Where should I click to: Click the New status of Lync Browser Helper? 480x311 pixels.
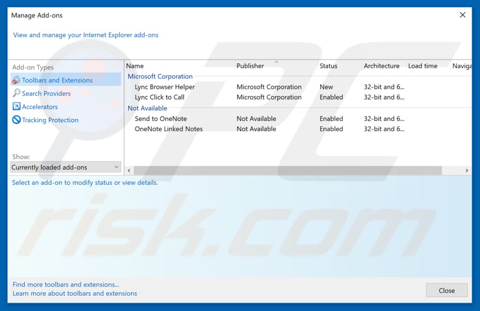coord(326,87)
